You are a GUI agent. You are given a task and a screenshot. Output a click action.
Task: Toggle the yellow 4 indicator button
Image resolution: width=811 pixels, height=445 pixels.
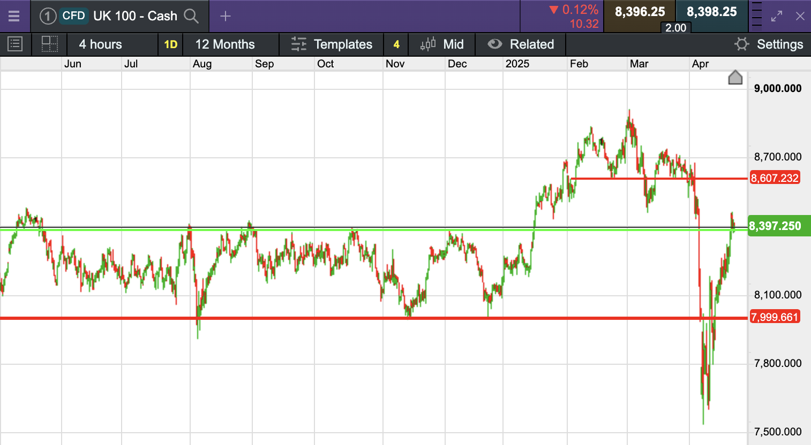(x=396, y=44)
